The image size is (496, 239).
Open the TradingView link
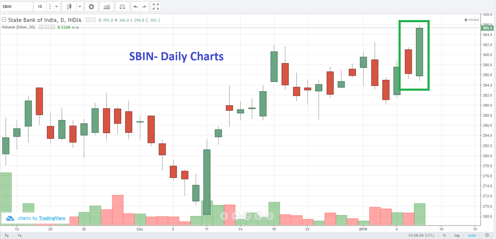52,218
